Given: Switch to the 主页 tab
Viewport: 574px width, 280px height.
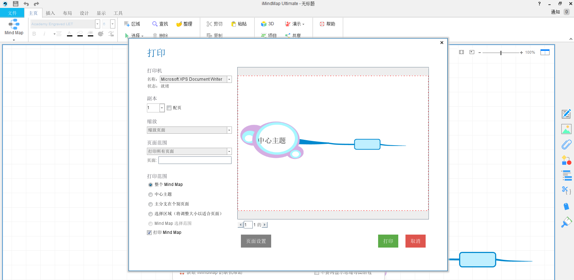Looking at the screenshot, I should [x=33, y=13].
